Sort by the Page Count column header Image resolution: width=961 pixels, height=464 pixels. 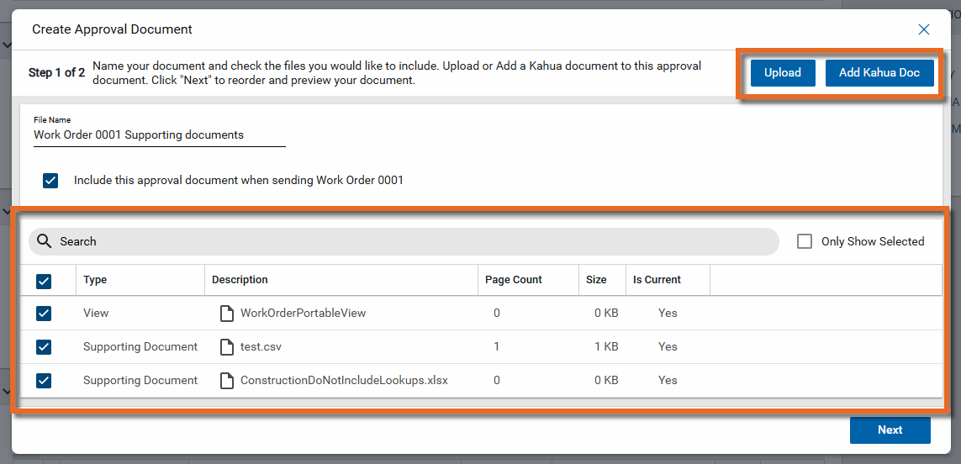pos(513,280)
